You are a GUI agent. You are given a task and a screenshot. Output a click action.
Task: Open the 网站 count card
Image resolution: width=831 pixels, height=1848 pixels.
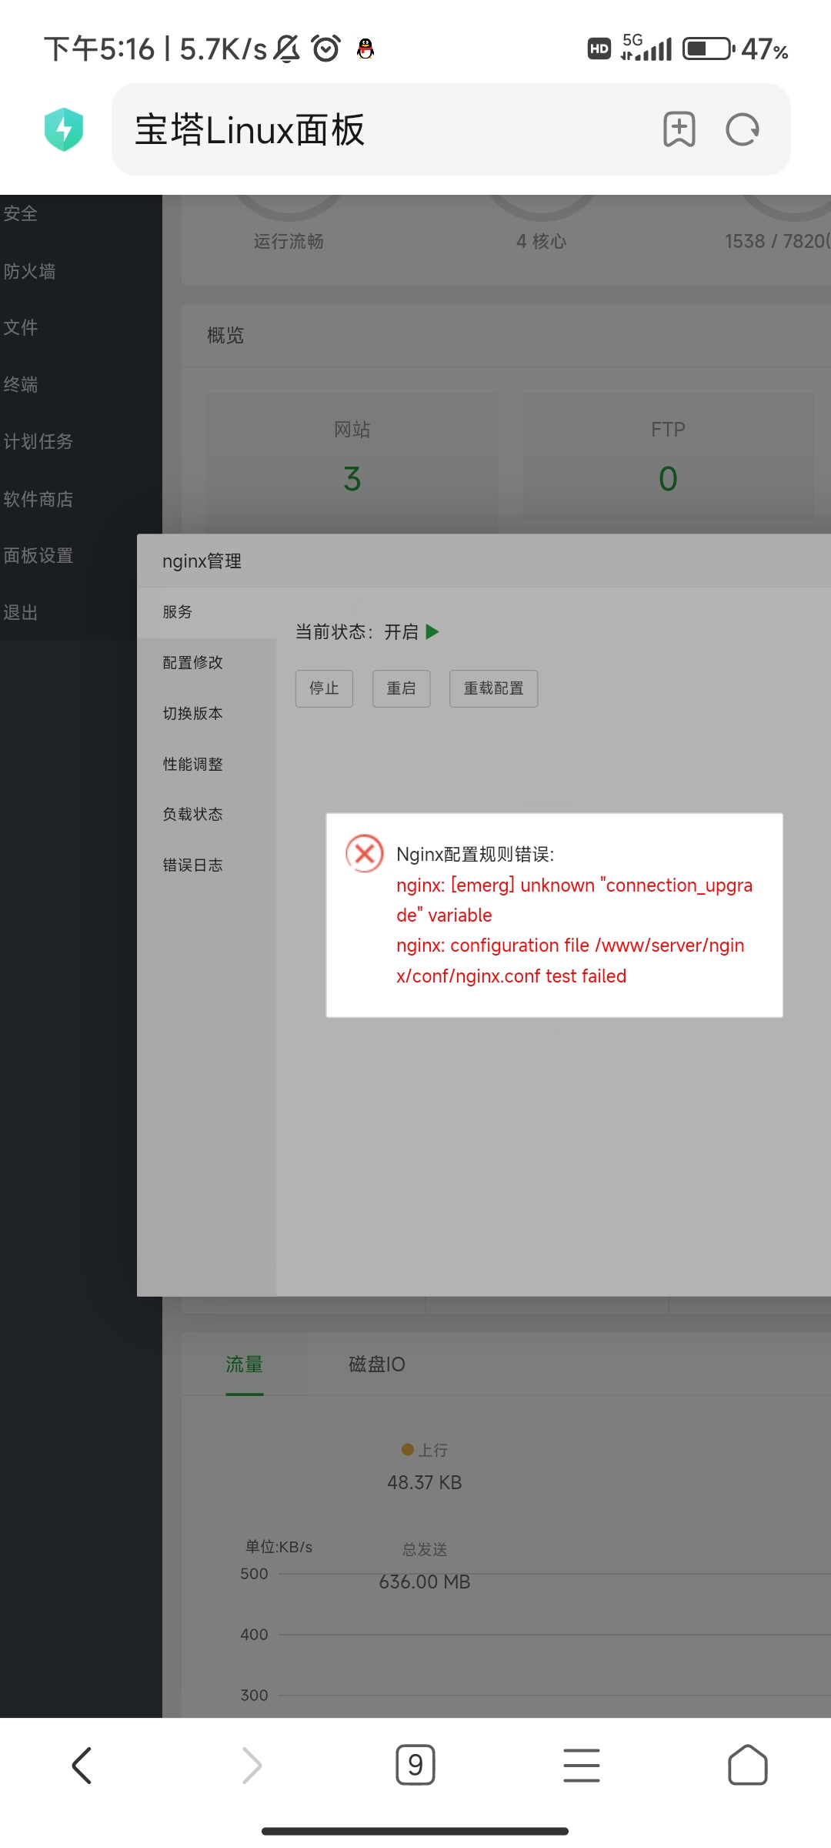click(352, 456)
